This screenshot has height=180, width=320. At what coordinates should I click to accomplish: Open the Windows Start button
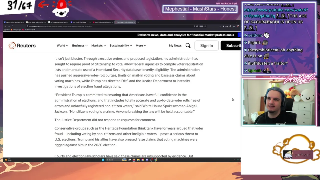tap(103, 160)
